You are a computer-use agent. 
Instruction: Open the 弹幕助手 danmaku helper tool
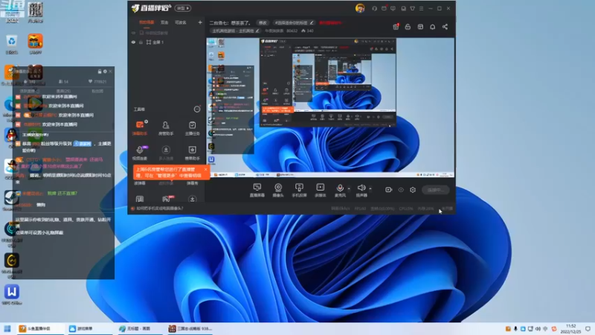click(140, 128)
